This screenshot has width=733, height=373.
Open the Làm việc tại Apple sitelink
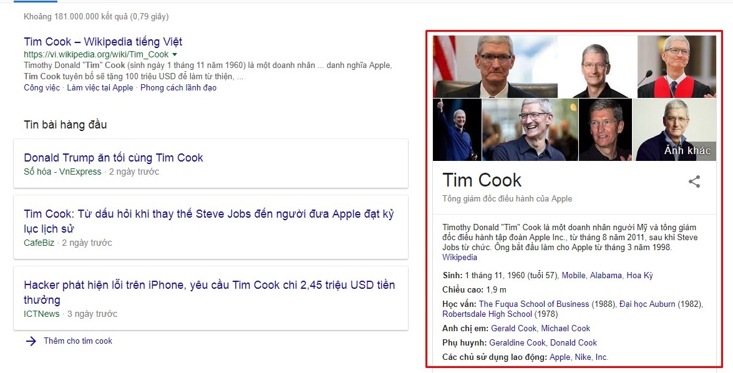pyautogui.click(x=100, y=88)
